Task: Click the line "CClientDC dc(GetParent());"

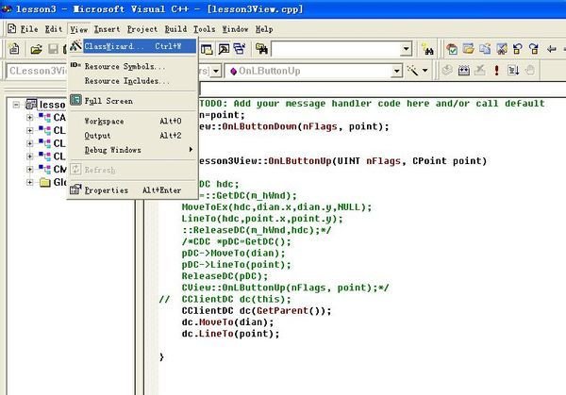Action: coord(257,310)
